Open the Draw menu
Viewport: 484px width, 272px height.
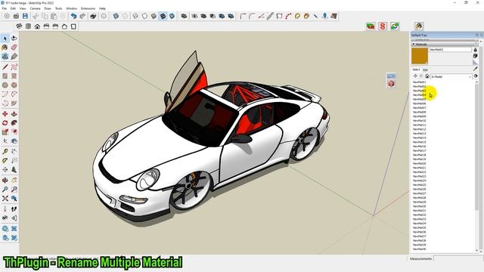pyautogui.click(x=48, y=8)
